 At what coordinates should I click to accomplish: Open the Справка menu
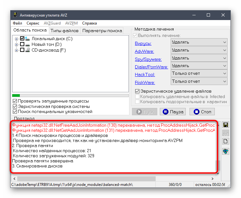pos(89,23)
